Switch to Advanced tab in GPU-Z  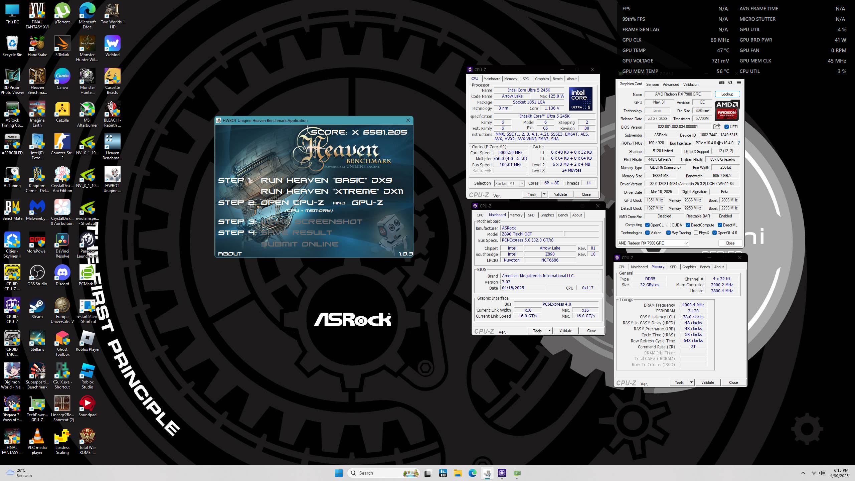click(671, 85)
